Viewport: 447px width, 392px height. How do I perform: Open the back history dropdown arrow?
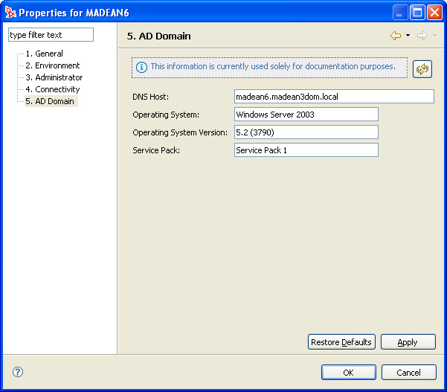[x=408, y=36]
